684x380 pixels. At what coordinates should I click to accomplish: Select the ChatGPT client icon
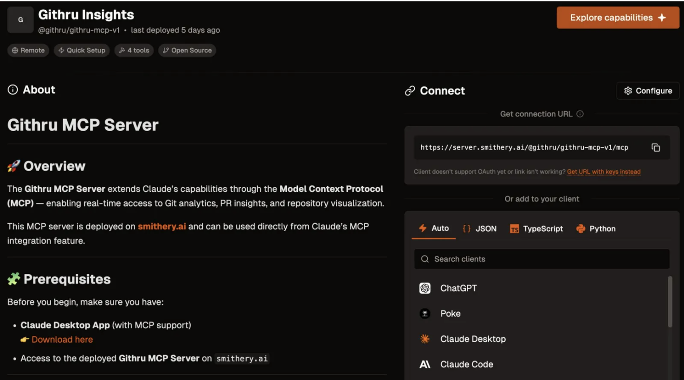coord(425,288)
